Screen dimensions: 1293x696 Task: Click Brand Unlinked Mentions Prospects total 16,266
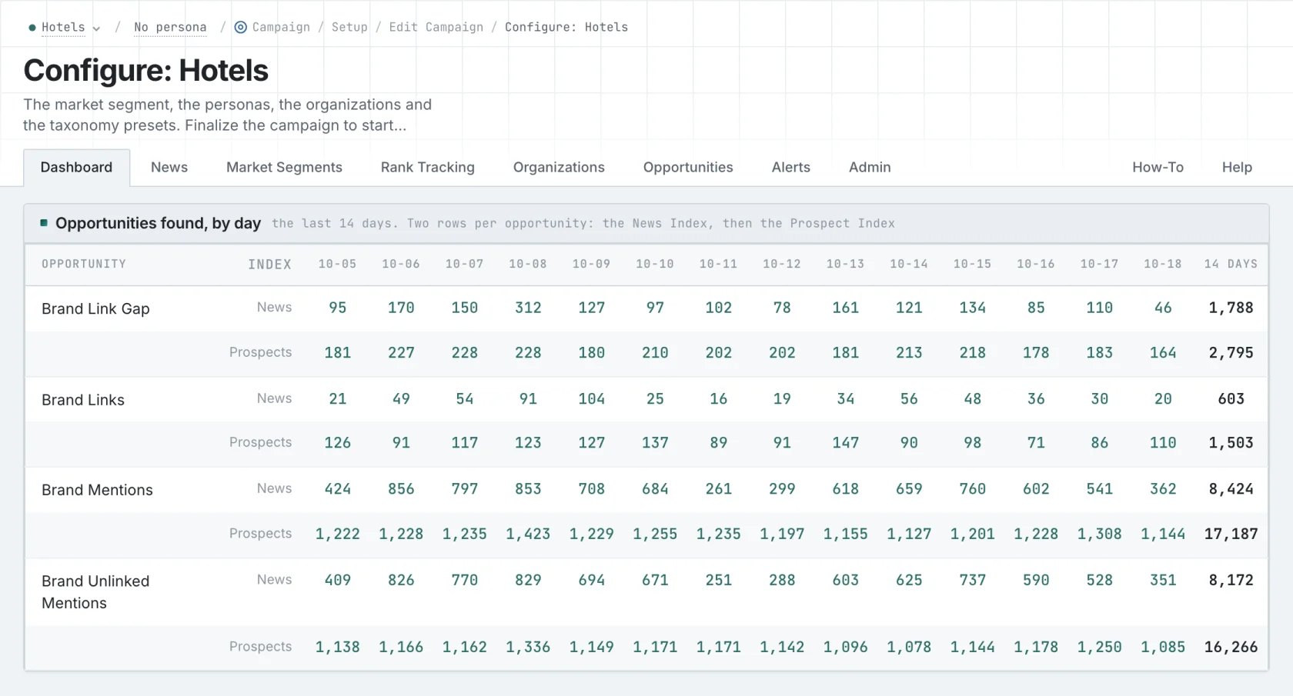tap(1231, 648)
